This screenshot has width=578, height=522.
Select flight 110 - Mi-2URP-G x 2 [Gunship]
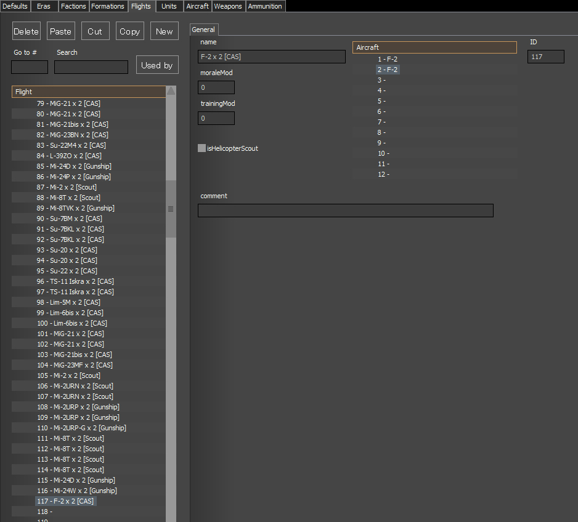(81, 428)
